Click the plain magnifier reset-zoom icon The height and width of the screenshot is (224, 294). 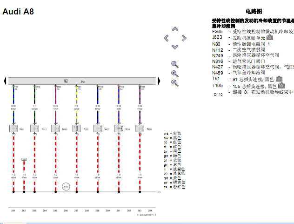[x=175, y=64]
